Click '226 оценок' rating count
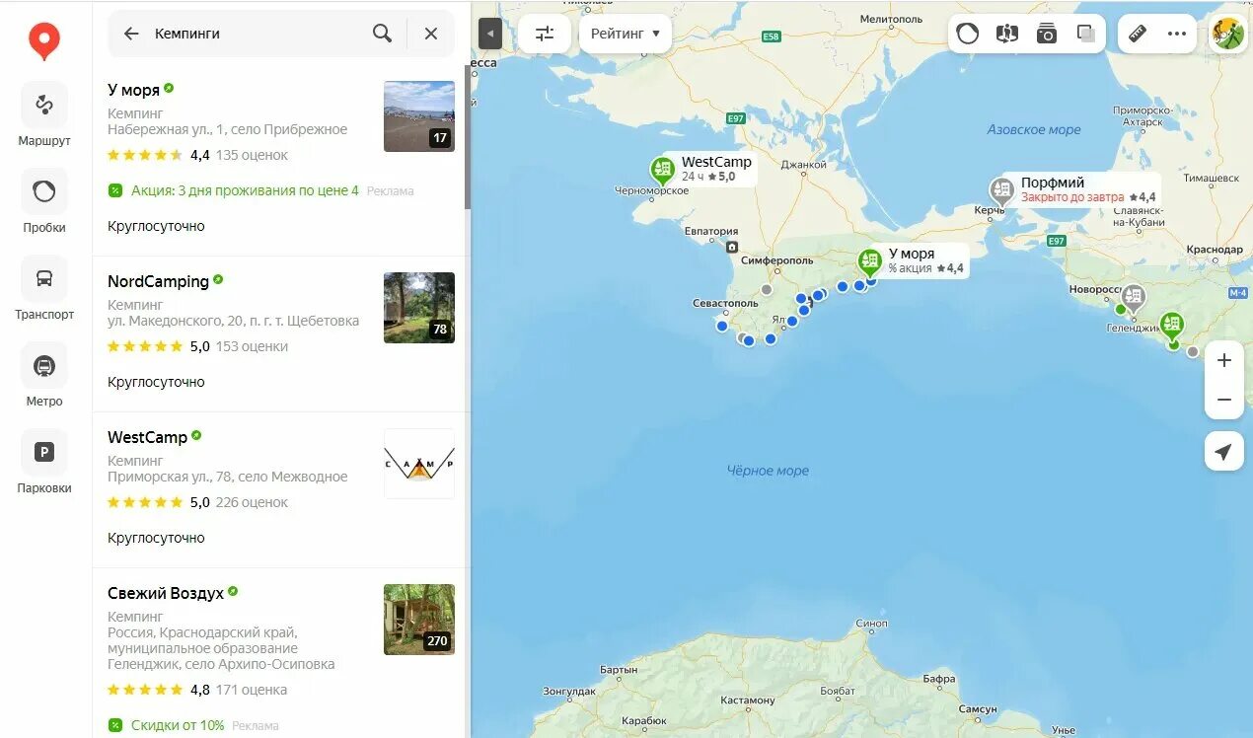The width and height of the screenshot is (1253, 738). 252,502
